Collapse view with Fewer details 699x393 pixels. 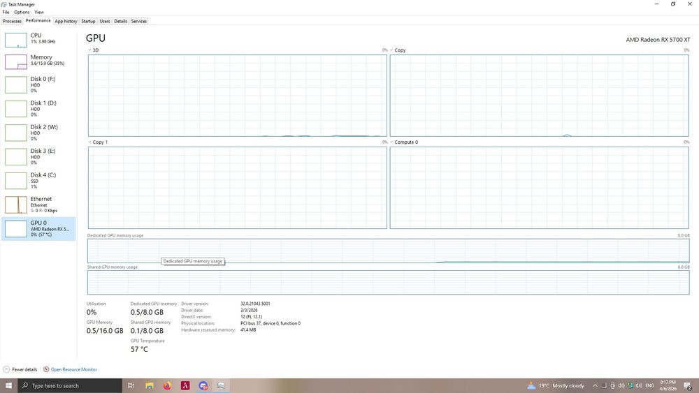tap(20, 369)
